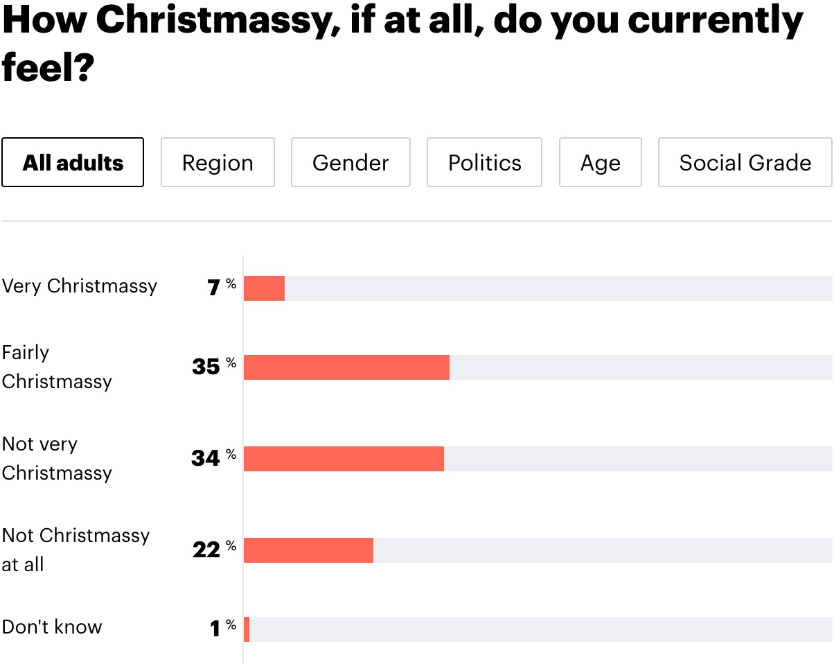Click the Fairly Christmassy bar

[x=346, y=367]
